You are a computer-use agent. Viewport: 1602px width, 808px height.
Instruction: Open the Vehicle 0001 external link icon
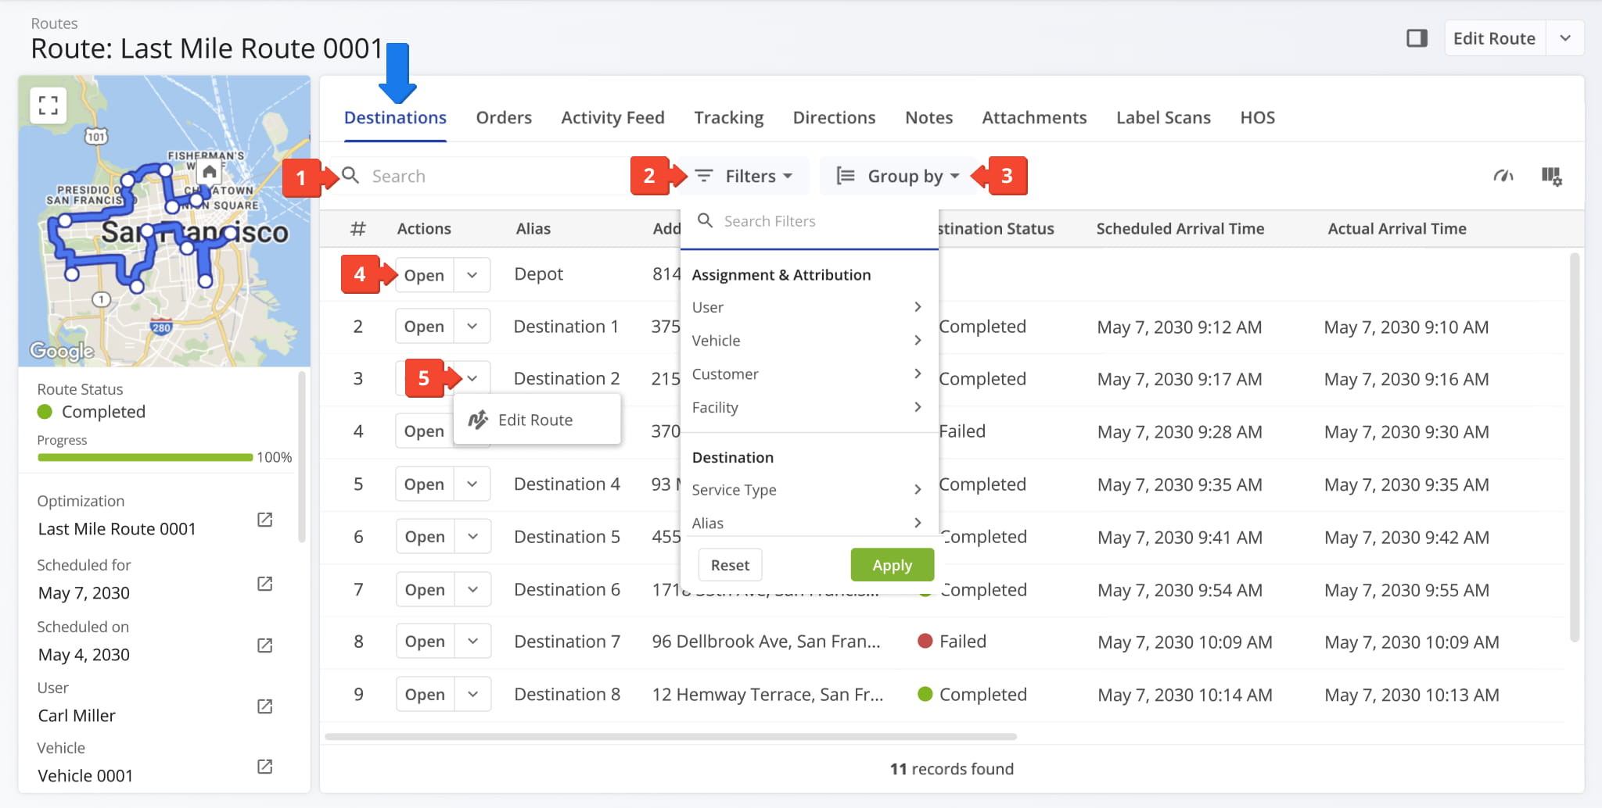pos(265,767)
